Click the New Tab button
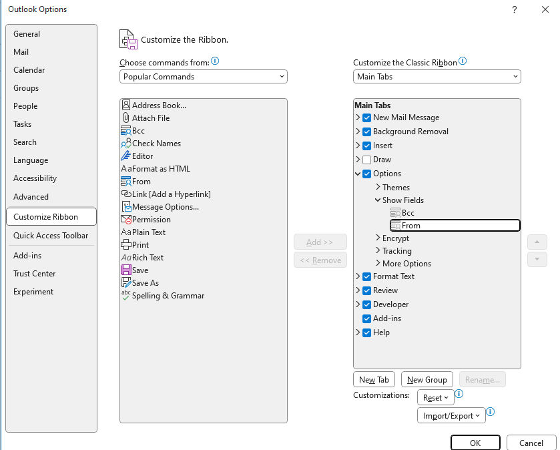The height and width of the screenshot is (450, 560). pos(374,379)
